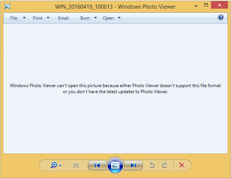Open the Open menu
The height and width of the screenshot is (178, 231).
pyautogui.click(x=108, y=18)
